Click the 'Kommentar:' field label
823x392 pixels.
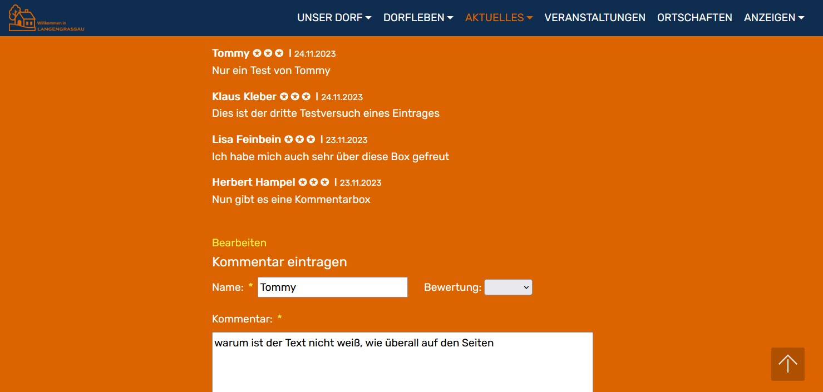[242, 319]
